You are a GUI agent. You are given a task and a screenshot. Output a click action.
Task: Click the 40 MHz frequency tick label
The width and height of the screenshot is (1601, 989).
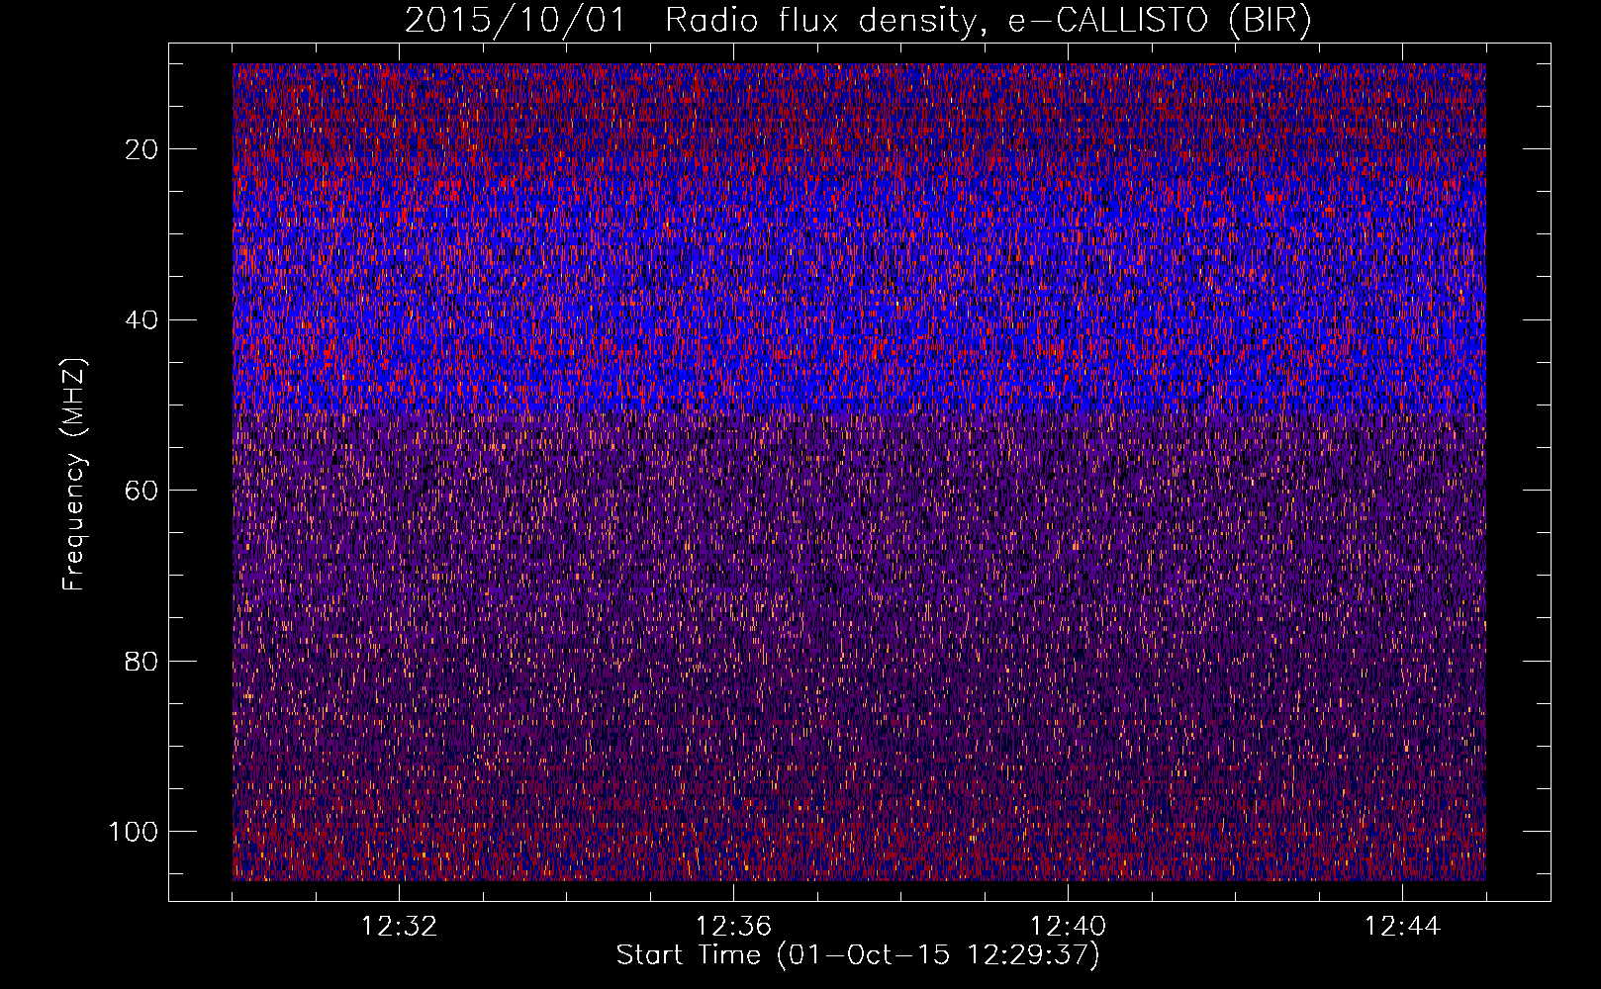pos(142,320)
